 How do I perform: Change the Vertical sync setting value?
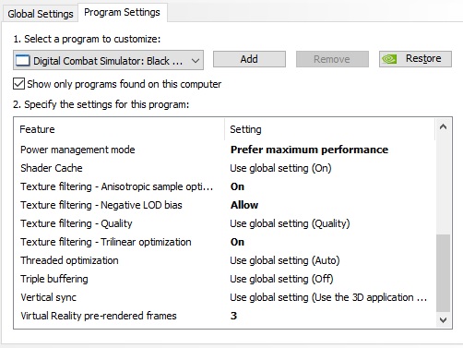point(328,297)
